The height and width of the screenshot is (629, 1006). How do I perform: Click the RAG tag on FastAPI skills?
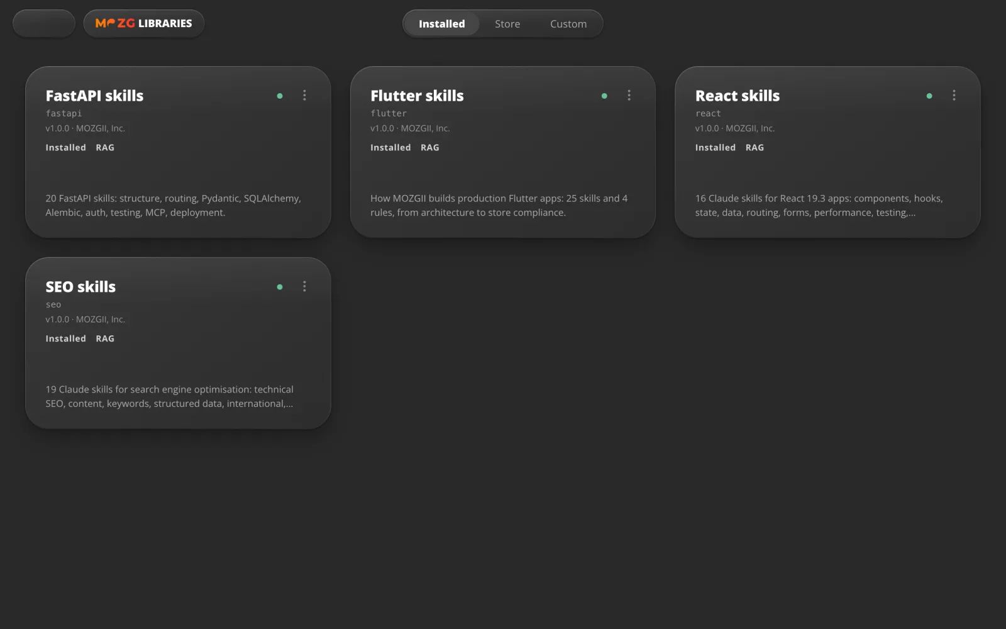pyautogui.click(x=105, y=147)
